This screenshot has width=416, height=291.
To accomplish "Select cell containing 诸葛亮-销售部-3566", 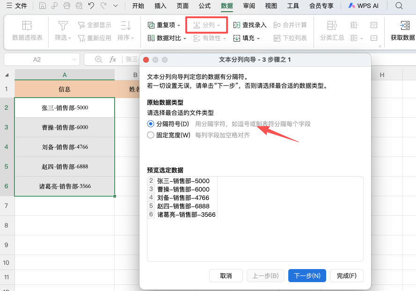I will [65, 186].
